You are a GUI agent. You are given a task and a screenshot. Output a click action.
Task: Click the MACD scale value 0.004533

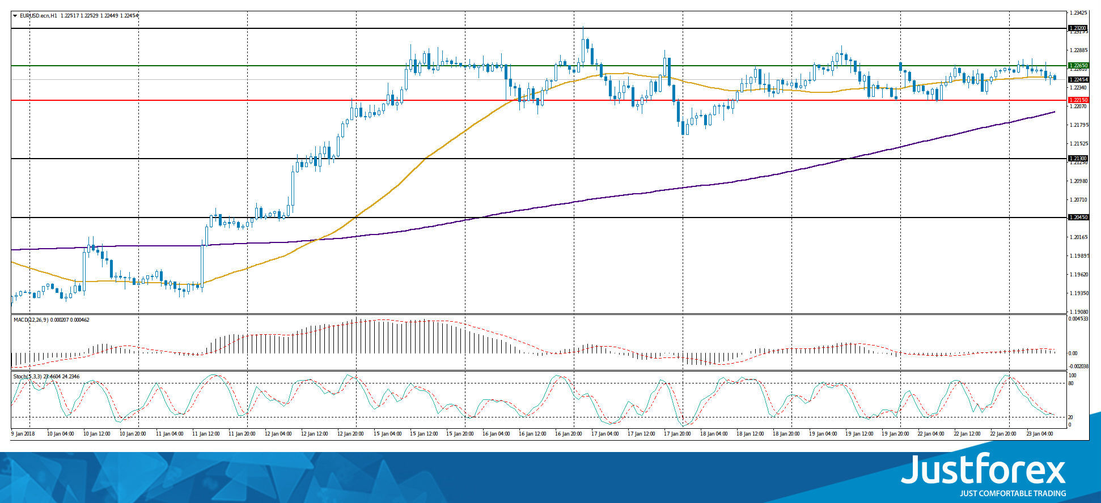[x=1078, y=319]
